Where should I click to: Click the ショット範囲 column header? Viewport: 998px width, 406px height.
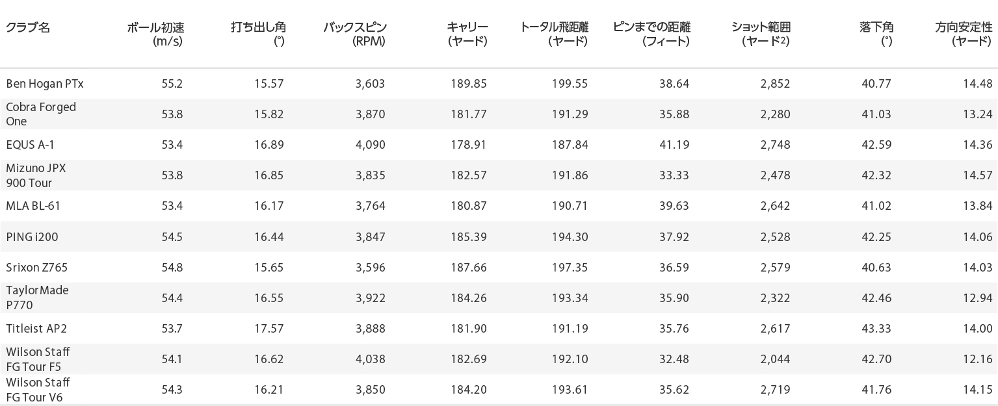tap(761, 34)
